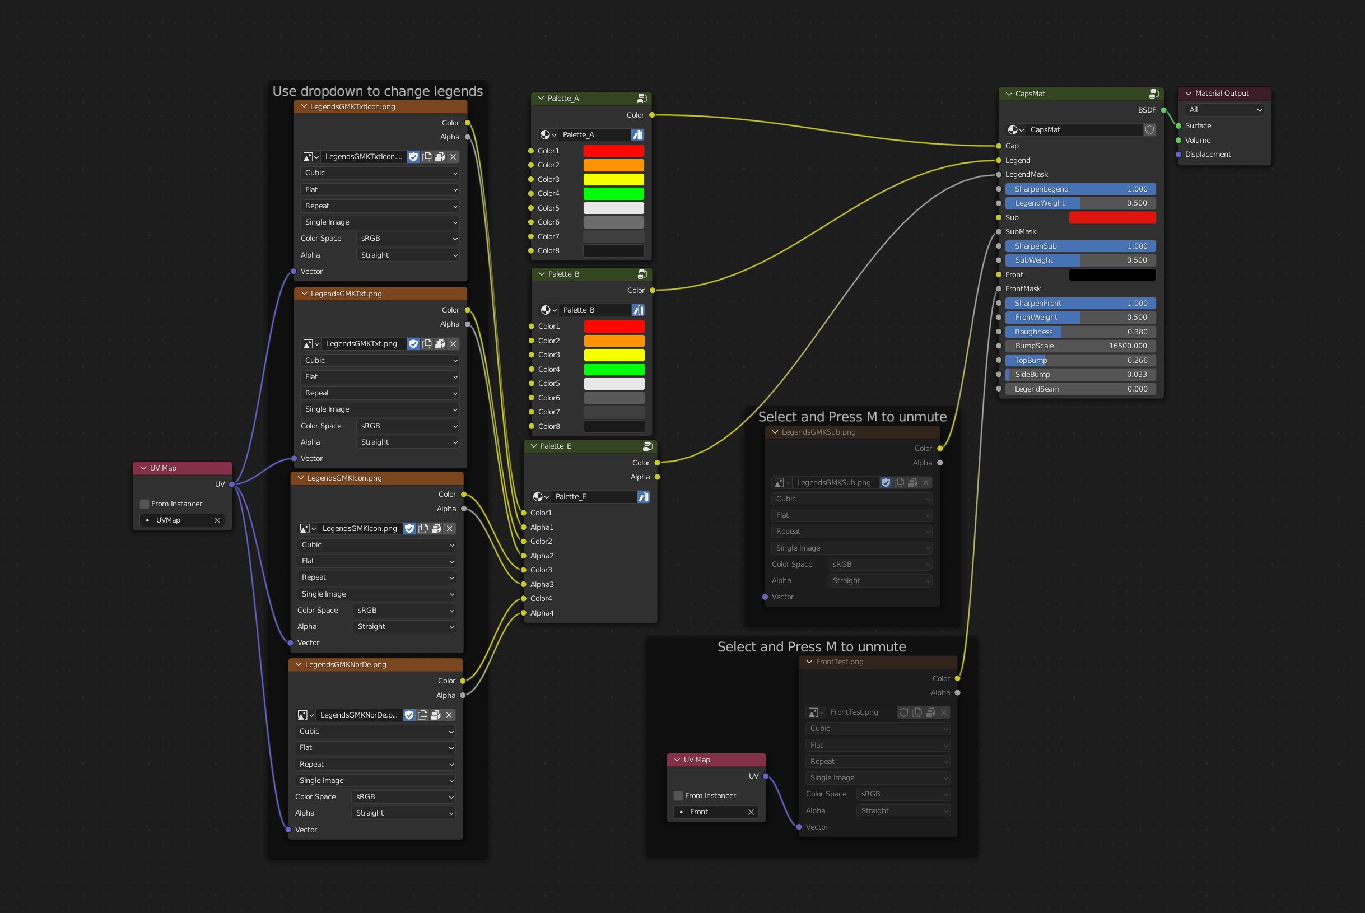The image size is (1365, 913).
Task: Unlink image X in LegendsGMKTxtIcon.png node
Action: [x=454, y=157]
